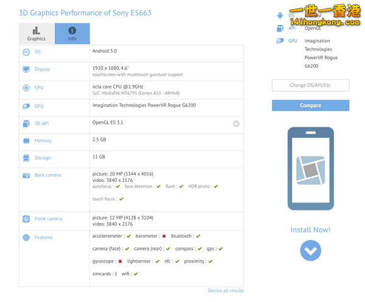Click the OS Android icon in the info table

click(26, 52)
